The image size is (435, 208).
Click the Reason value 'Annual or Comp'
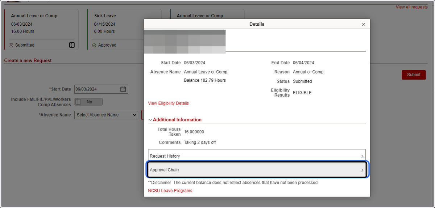(308, 72)
